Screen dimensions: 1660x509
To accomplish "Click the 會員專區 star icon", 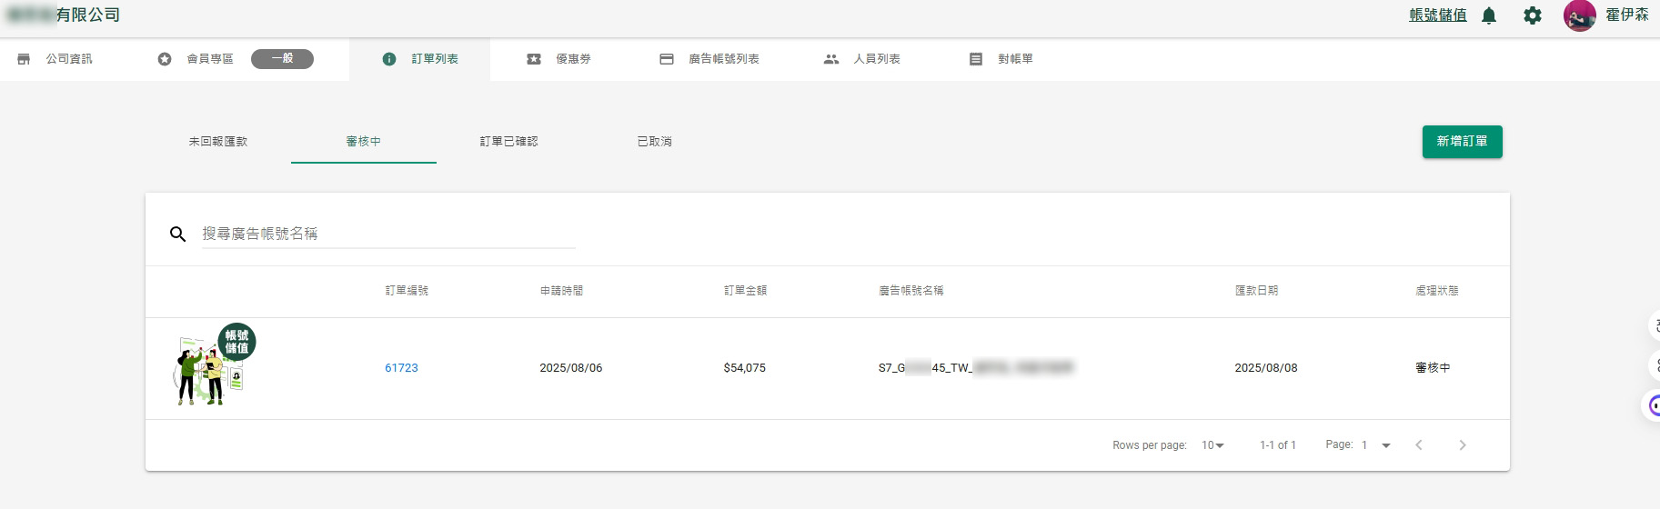I will click(x=165, y=59).
